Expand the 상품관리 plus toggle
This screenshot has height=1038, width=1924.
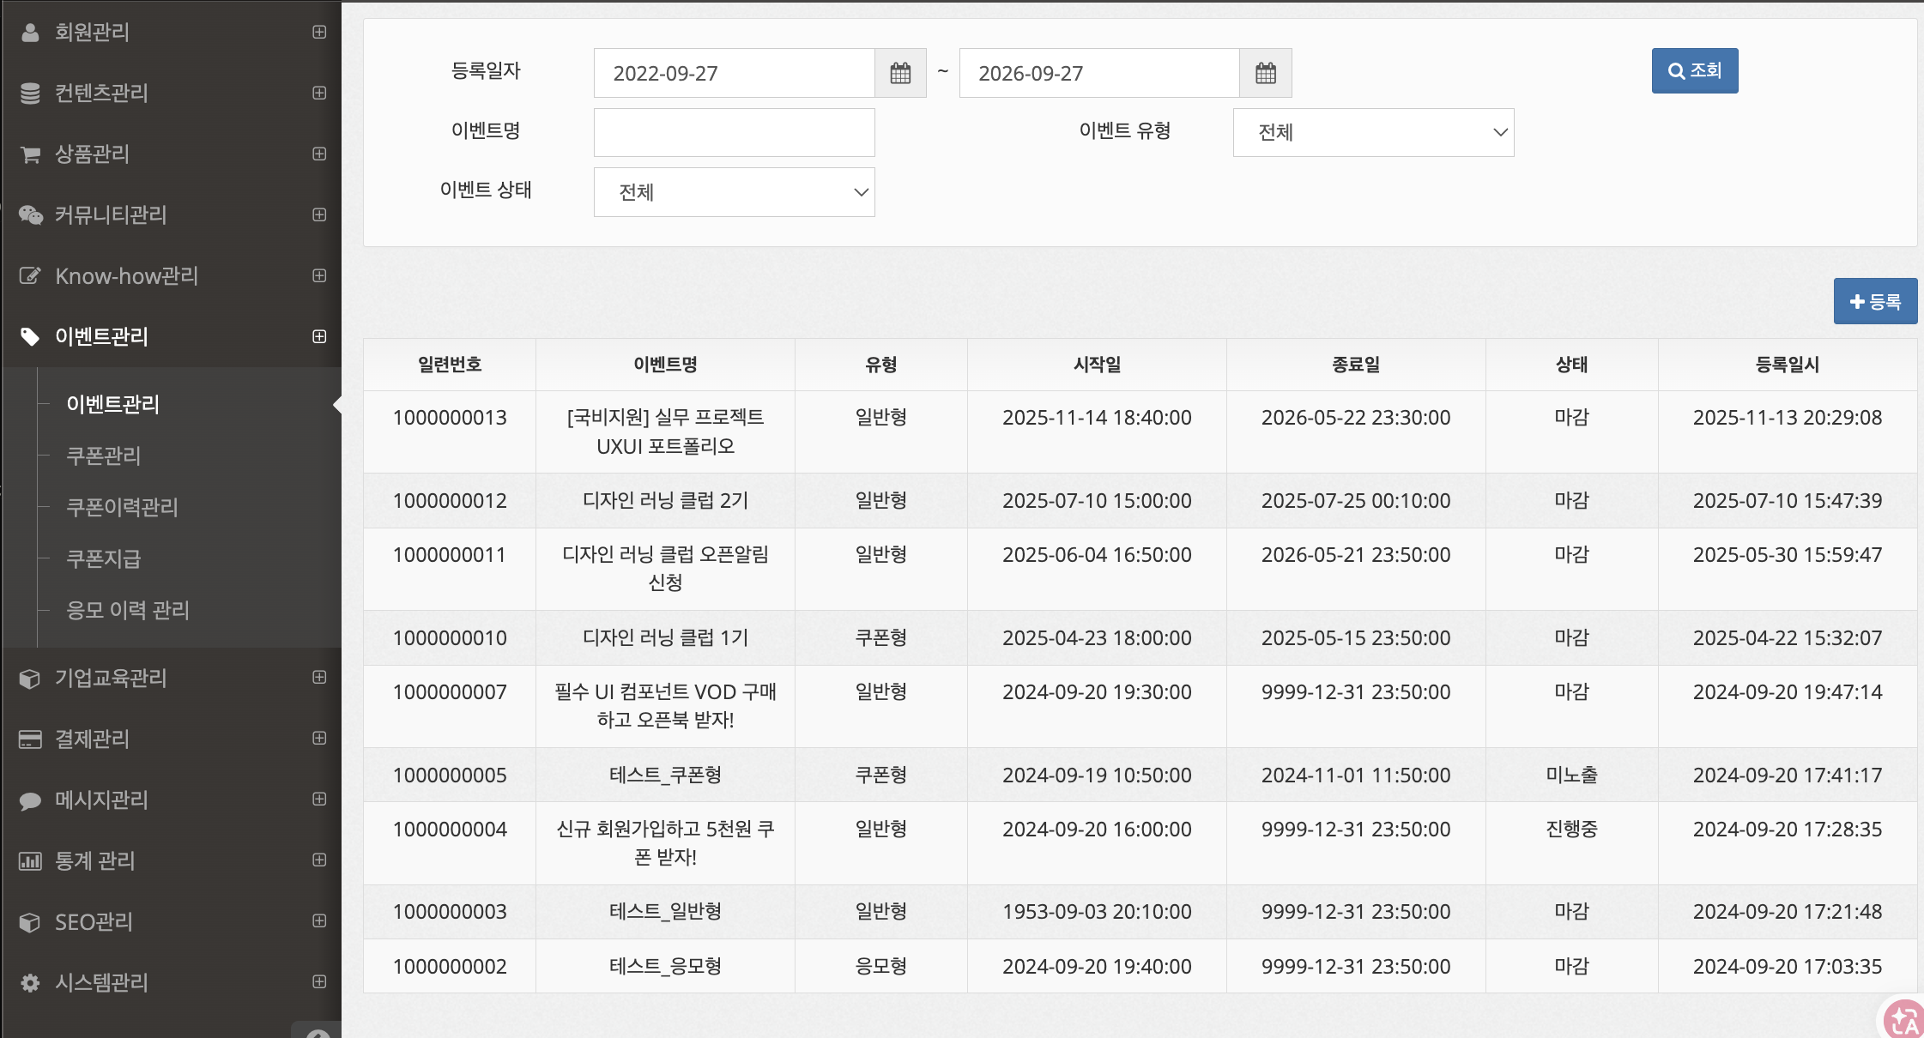(319, 154)
